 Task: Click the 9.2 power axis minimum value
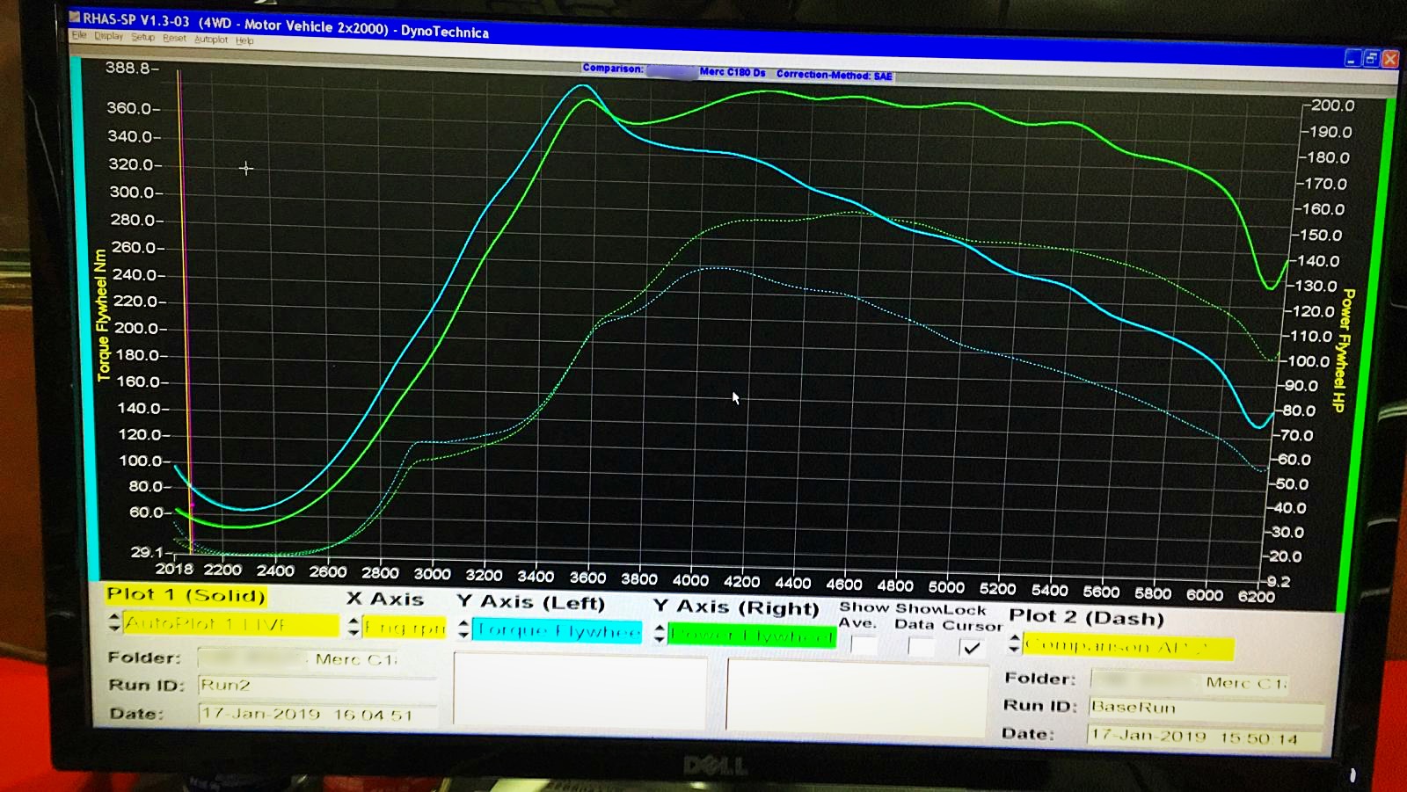pos(1278,581)
